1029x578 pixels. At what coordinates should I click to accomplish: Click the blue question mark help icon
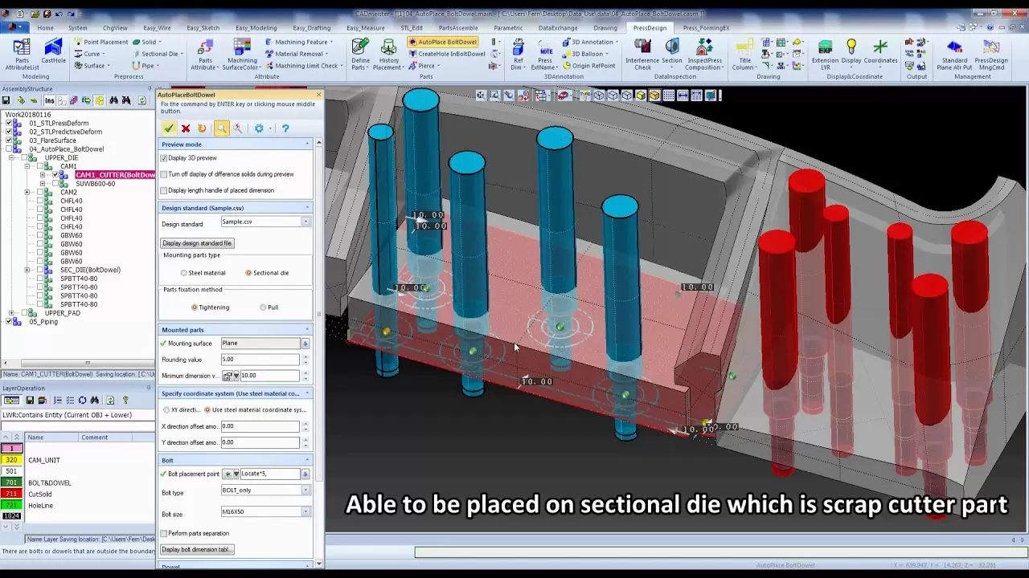[x=285, y=128]
